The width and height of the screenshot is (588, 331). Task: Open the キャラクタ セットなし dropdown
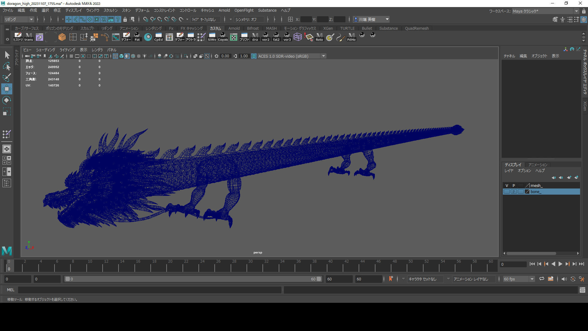pyautogui.click(x=425, y=279)
